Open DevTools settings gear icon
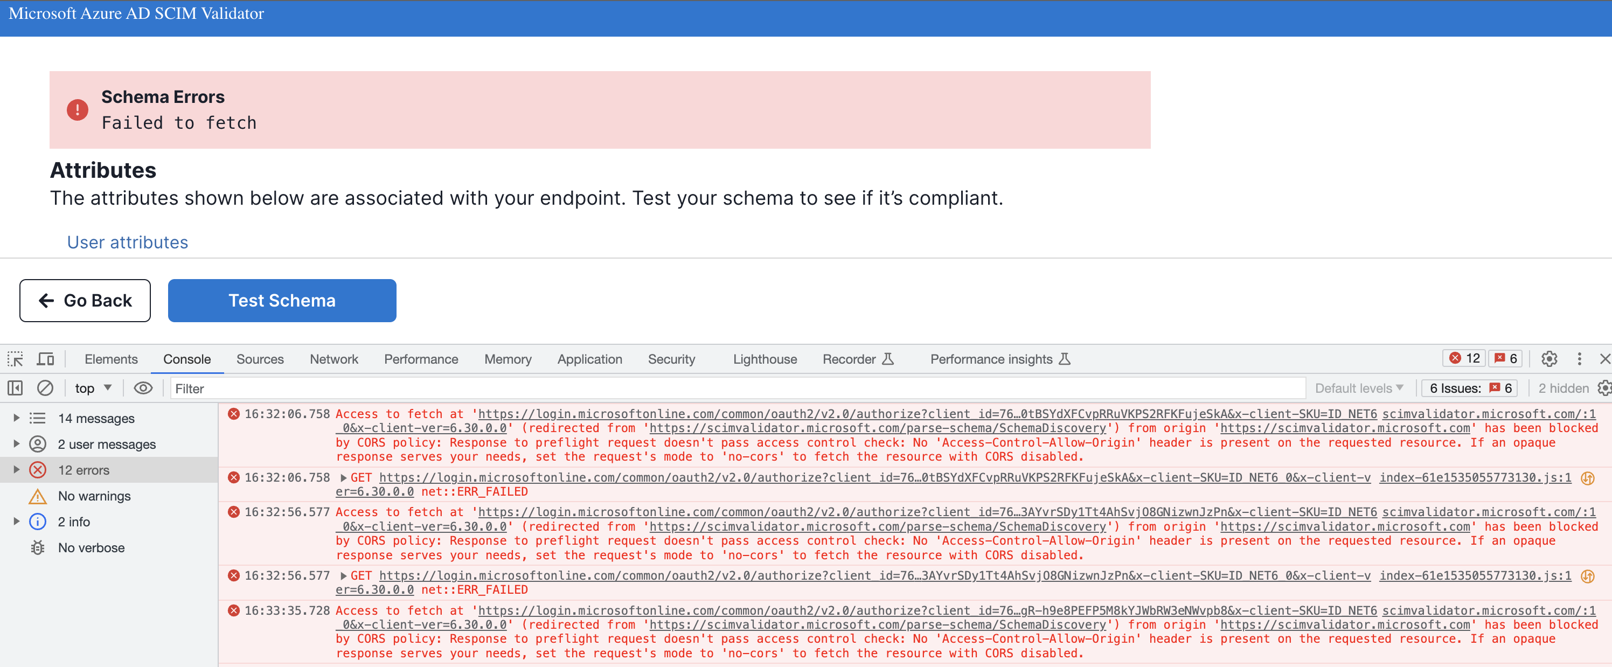 point(1549,358)
